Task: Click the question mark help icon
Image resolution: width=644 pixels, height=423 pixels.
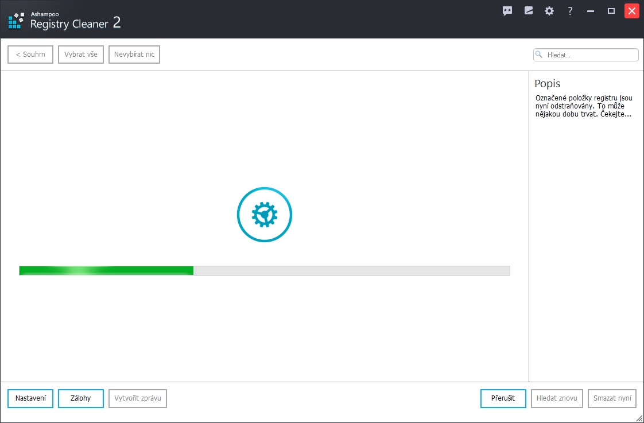Action: (x=570, y=11)
